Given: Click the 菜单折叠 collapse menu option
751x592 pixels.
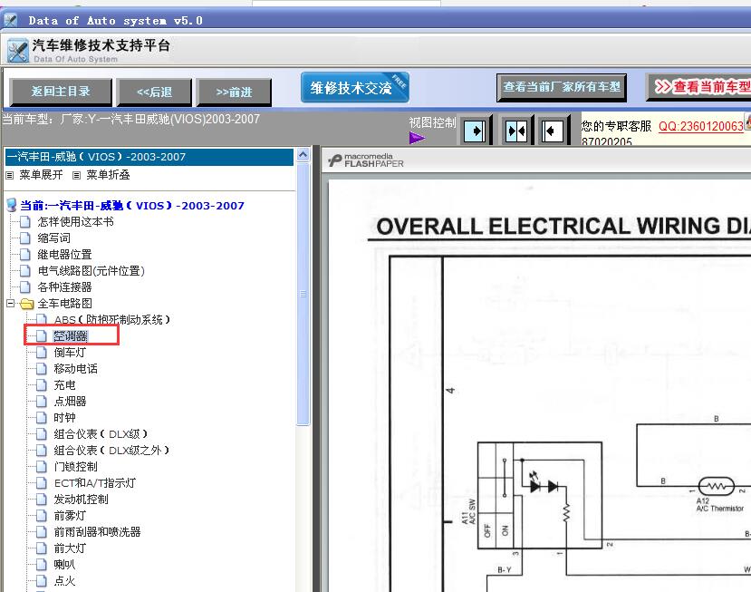Looking at the screenshot, I should click(x=108, y=175).
